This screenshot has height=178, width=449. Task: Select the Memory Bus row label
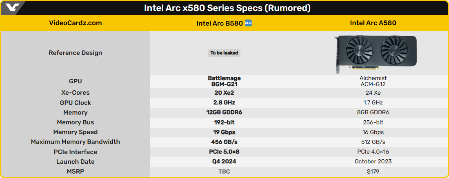(x=76, y=122)
